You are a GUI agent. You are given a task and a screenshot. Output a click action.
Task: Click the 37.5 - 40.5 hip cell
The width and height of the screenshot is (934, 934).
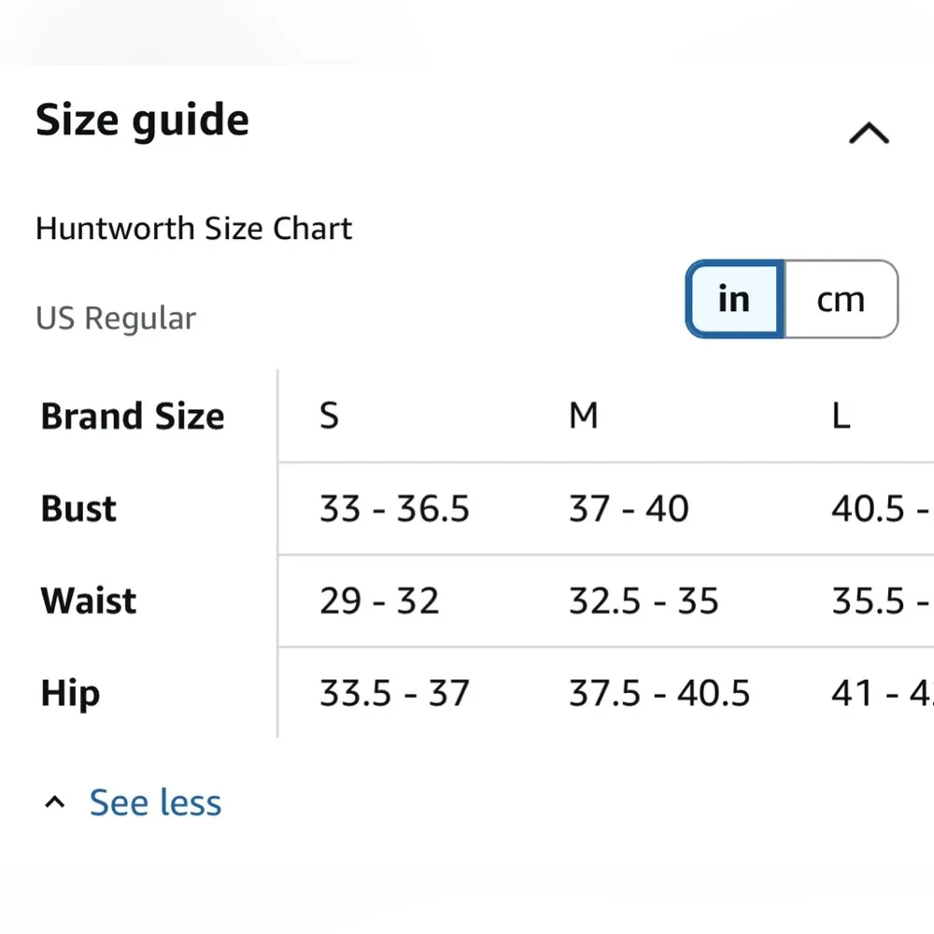659,693
